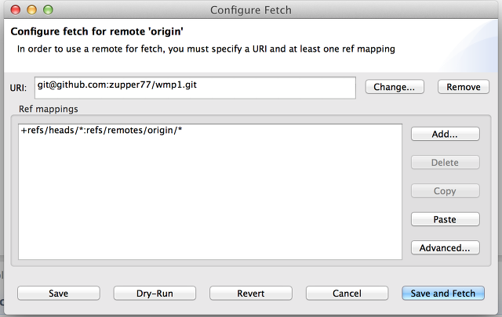
Task: Start a Dry-Run fetch
Action: coord(155,293)
